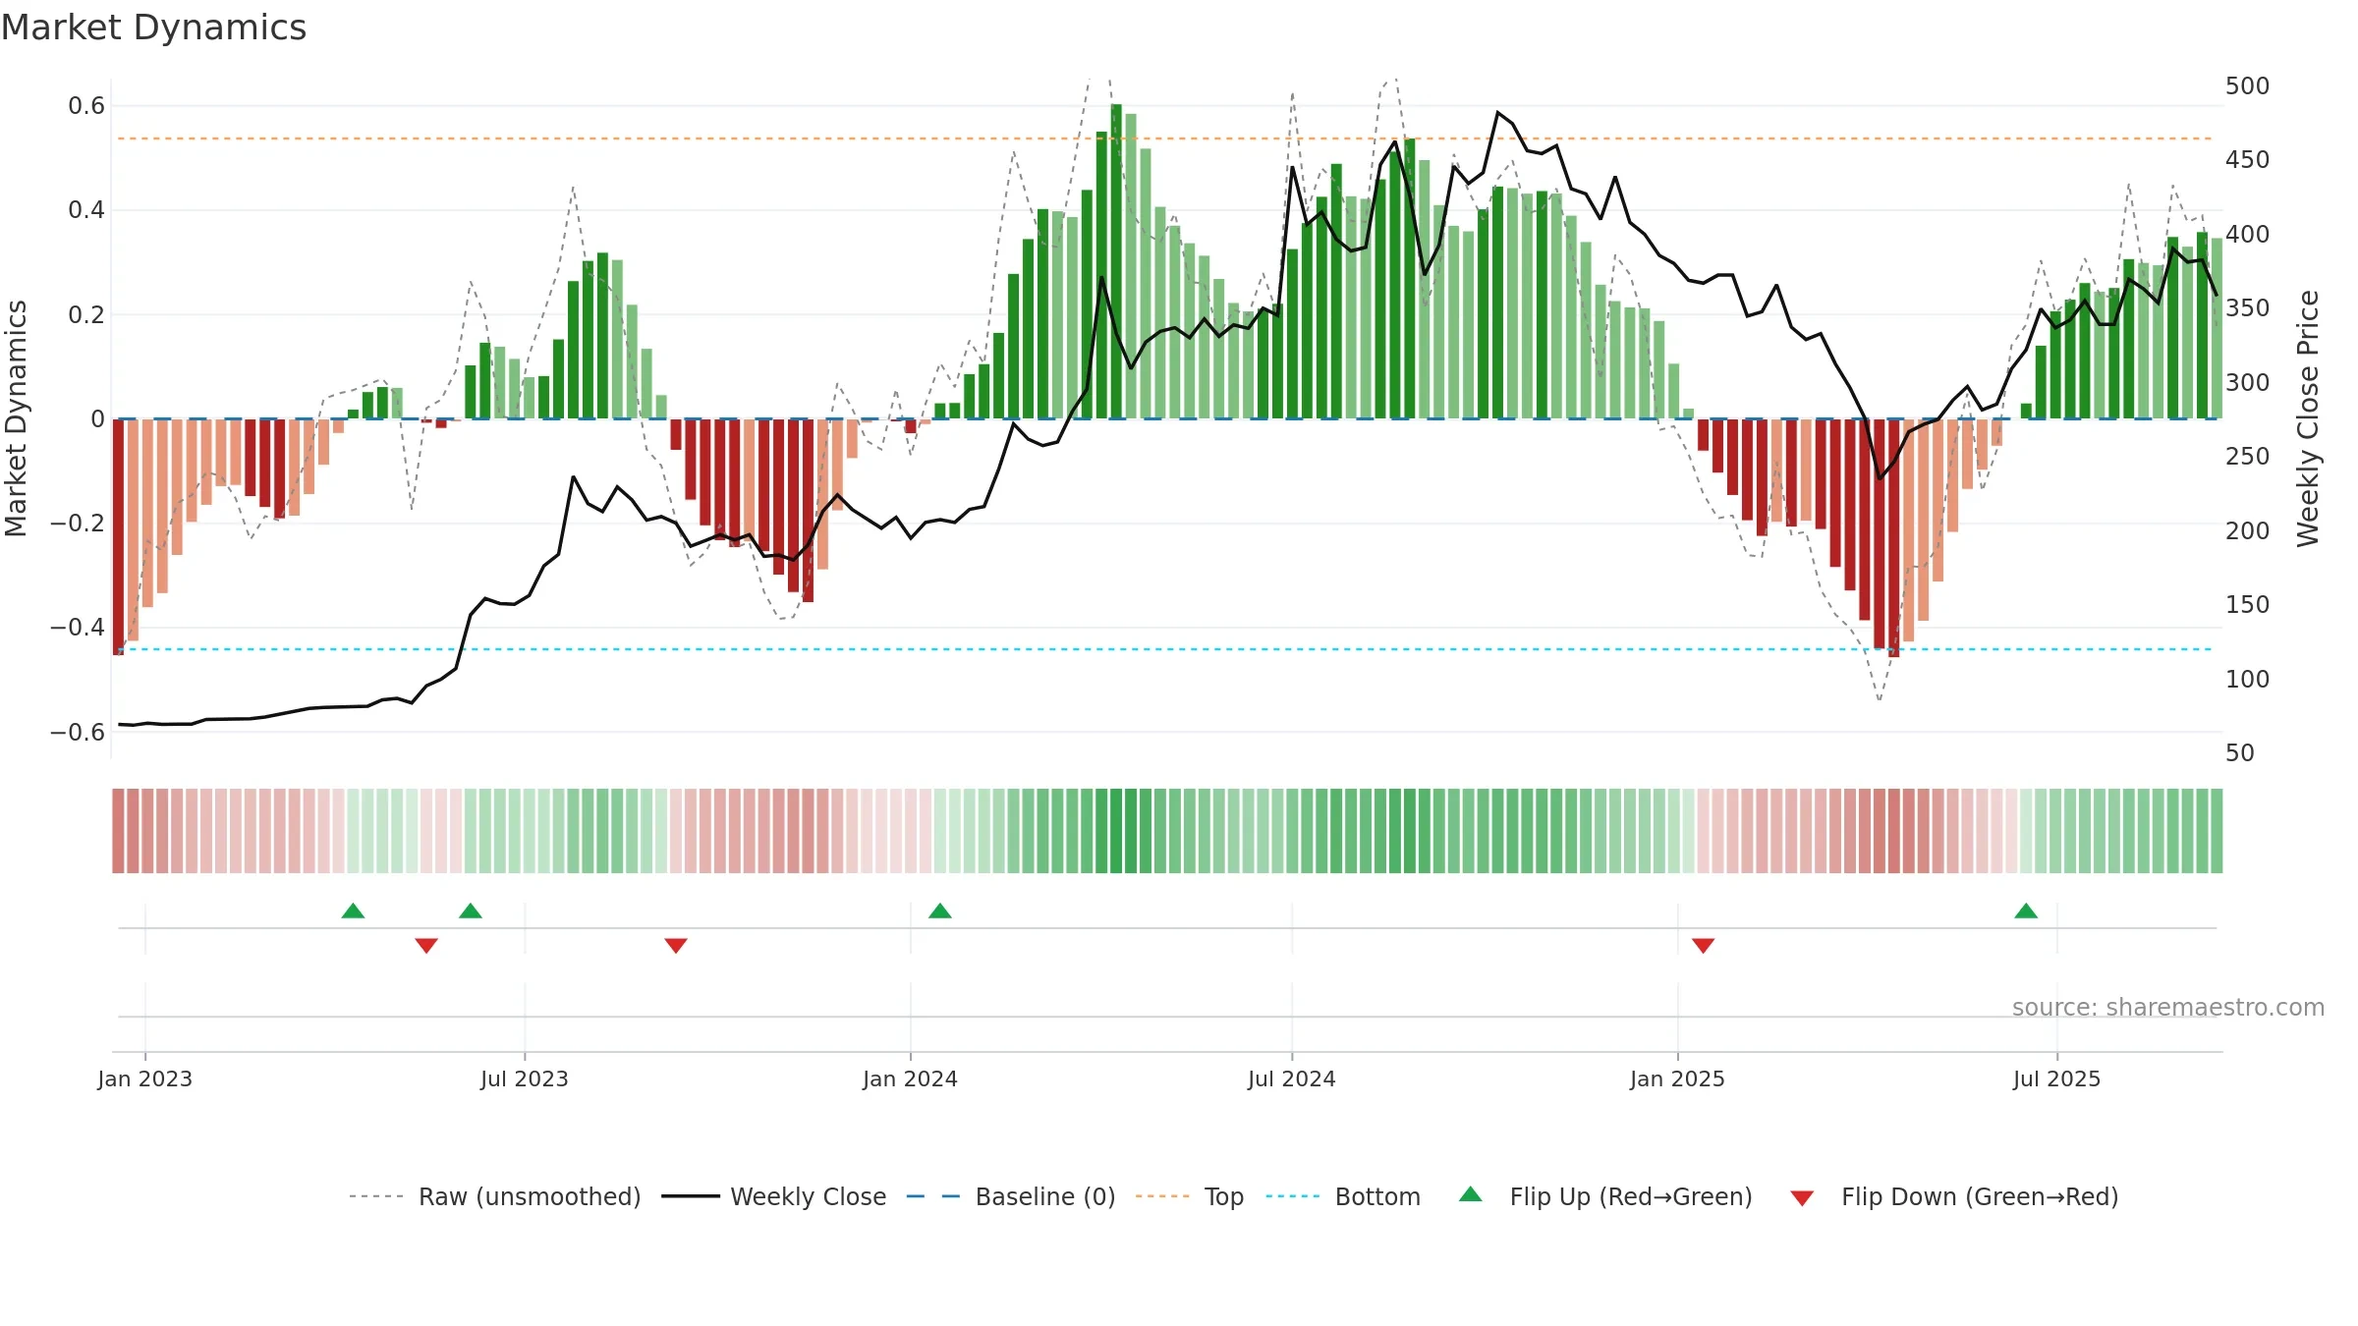The height and width of the screenshot is (1326, 2358).
Task: Click the 0.6 left-axis tick label
Action: (86, 106)
